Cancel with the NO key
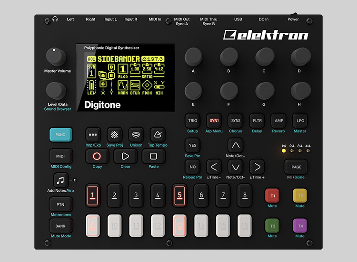The width and height of the screenshot is (357, 262). 192,167
